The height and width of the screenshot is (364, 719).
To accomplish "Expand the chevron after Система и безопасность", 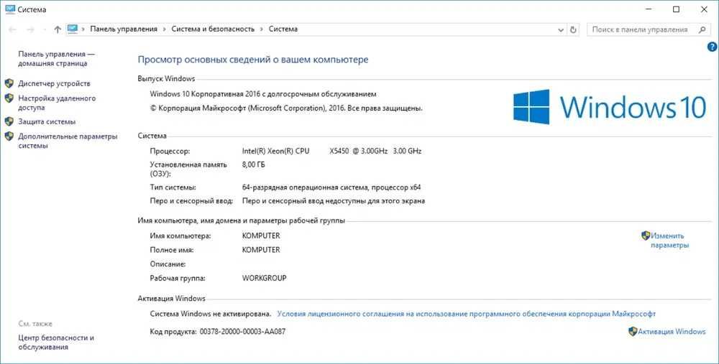I will [262, 29].
